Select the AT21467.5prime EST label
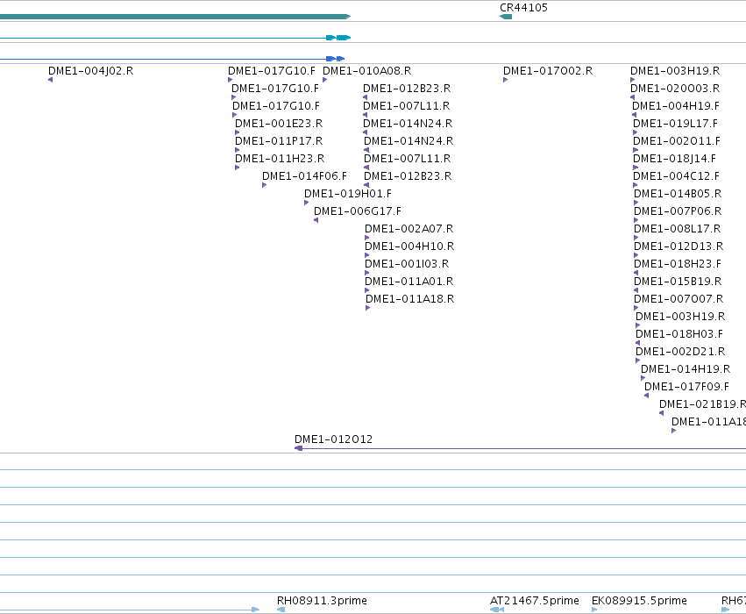This screenshot has width=746, height=614. [534, 601]
